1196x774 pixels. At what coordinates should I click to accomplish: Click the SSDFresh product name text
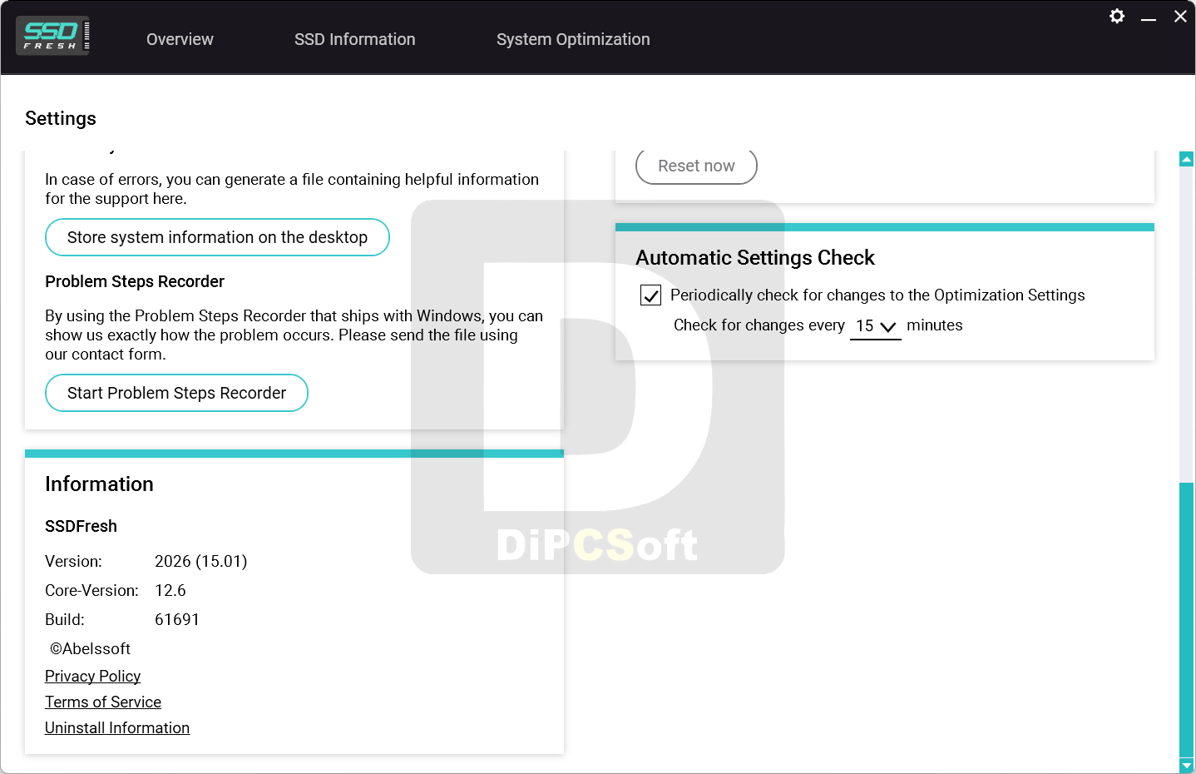click(81, 526)
